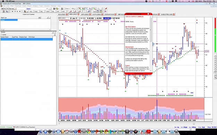Open the Data Feed menu
217x135 pixels.
point(18,6)
